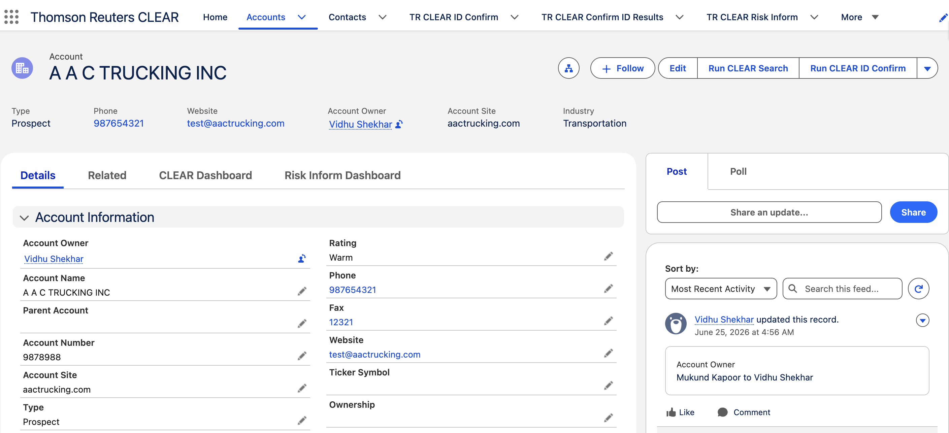949x433 pixels.
Task: Open the feed post actions dropdown
Action: (922, 320)
